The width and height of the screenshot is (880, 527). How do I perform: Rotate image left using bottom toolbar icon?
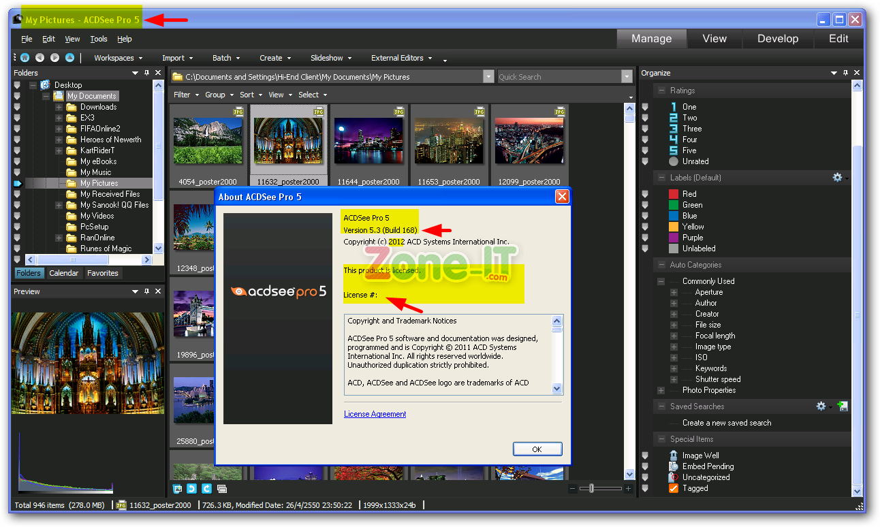click(192, 489)
